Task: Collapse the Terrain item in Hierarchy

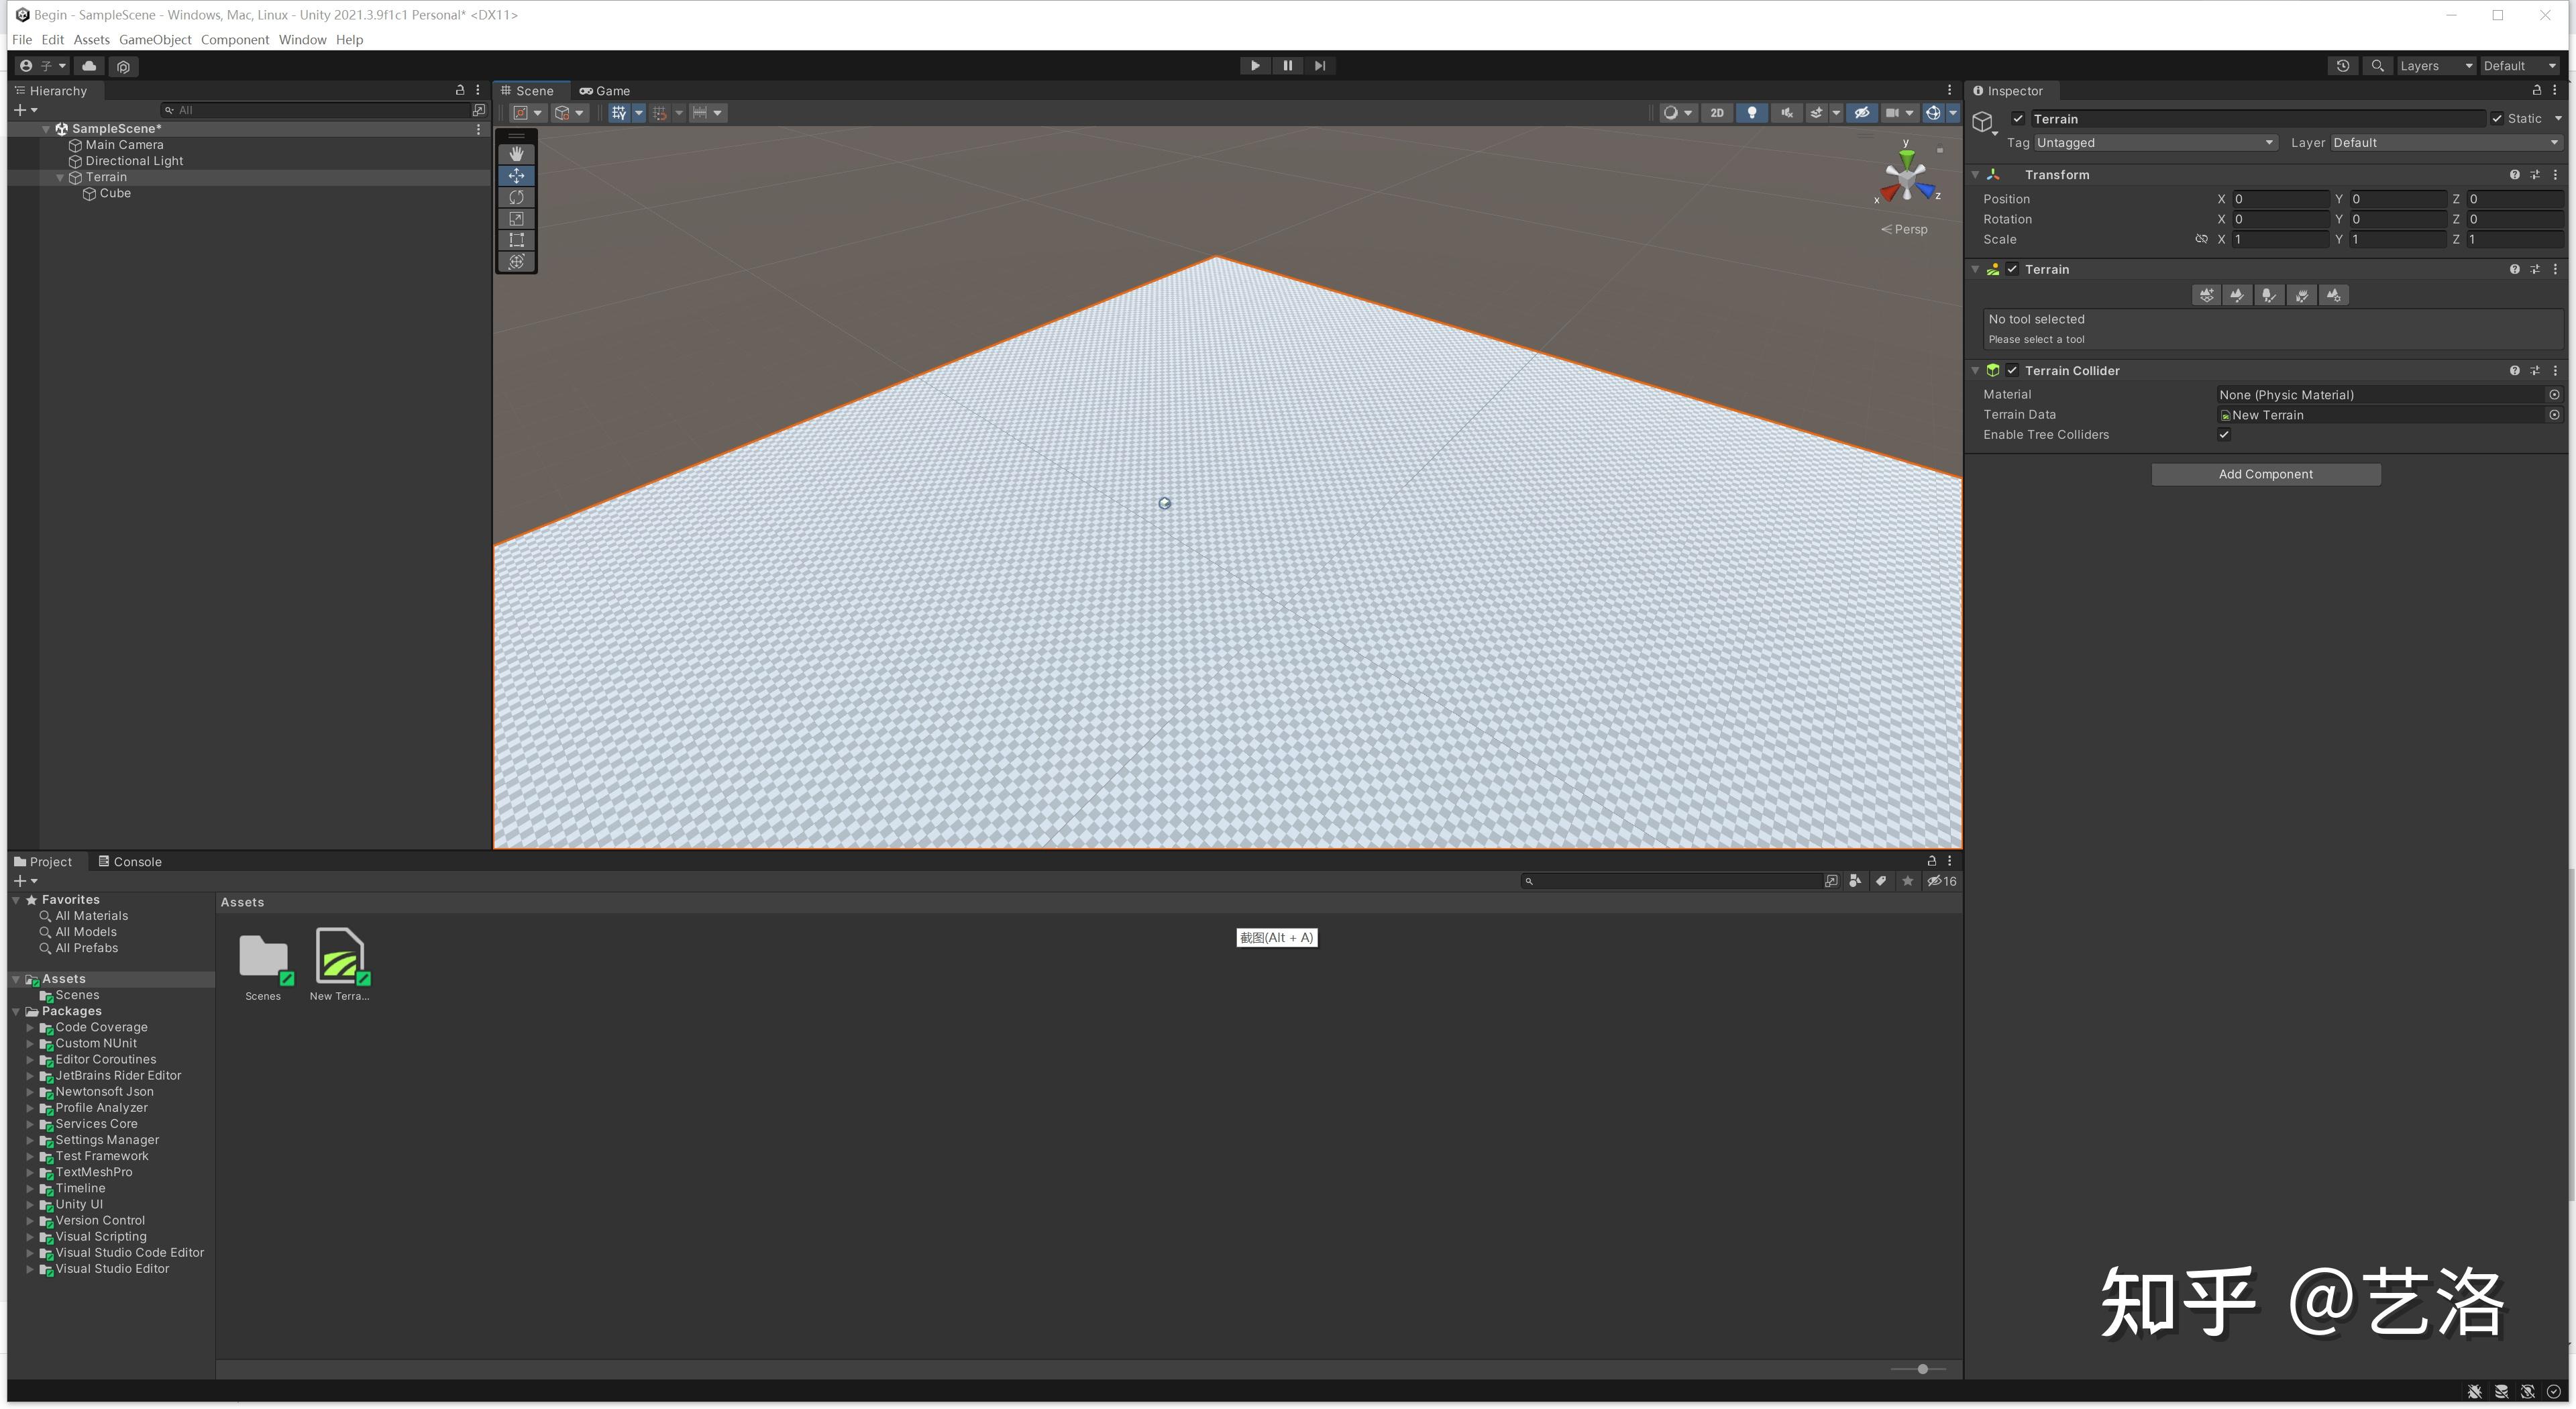Action: [x=60, y=178]
